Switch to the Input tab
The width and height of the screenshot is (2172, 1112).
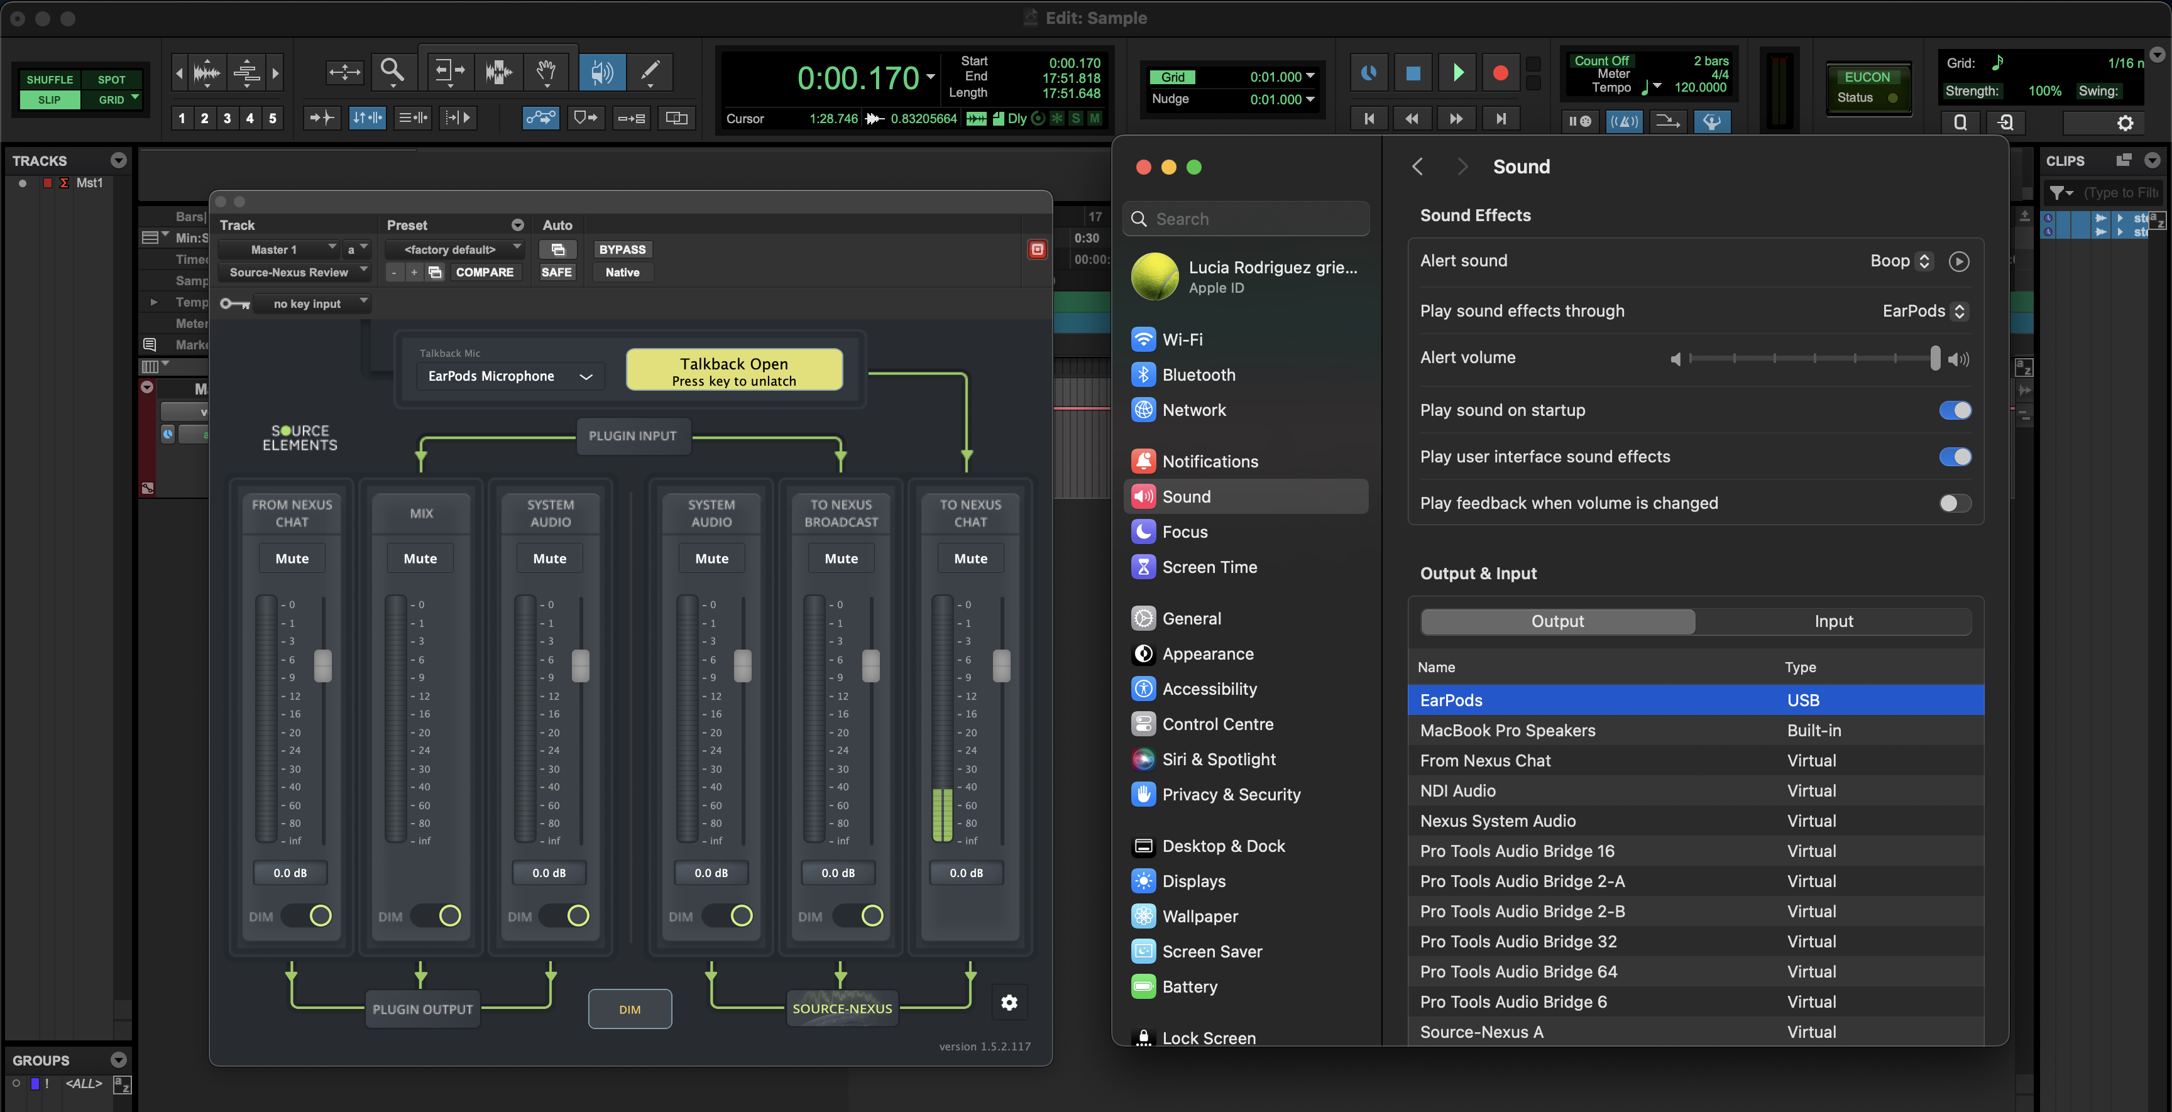(x=1833, y=621)
